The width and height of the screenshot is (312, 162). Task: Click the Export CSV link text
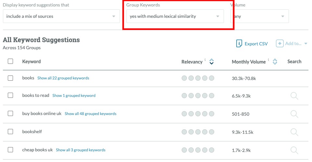[x=256, y=44]
